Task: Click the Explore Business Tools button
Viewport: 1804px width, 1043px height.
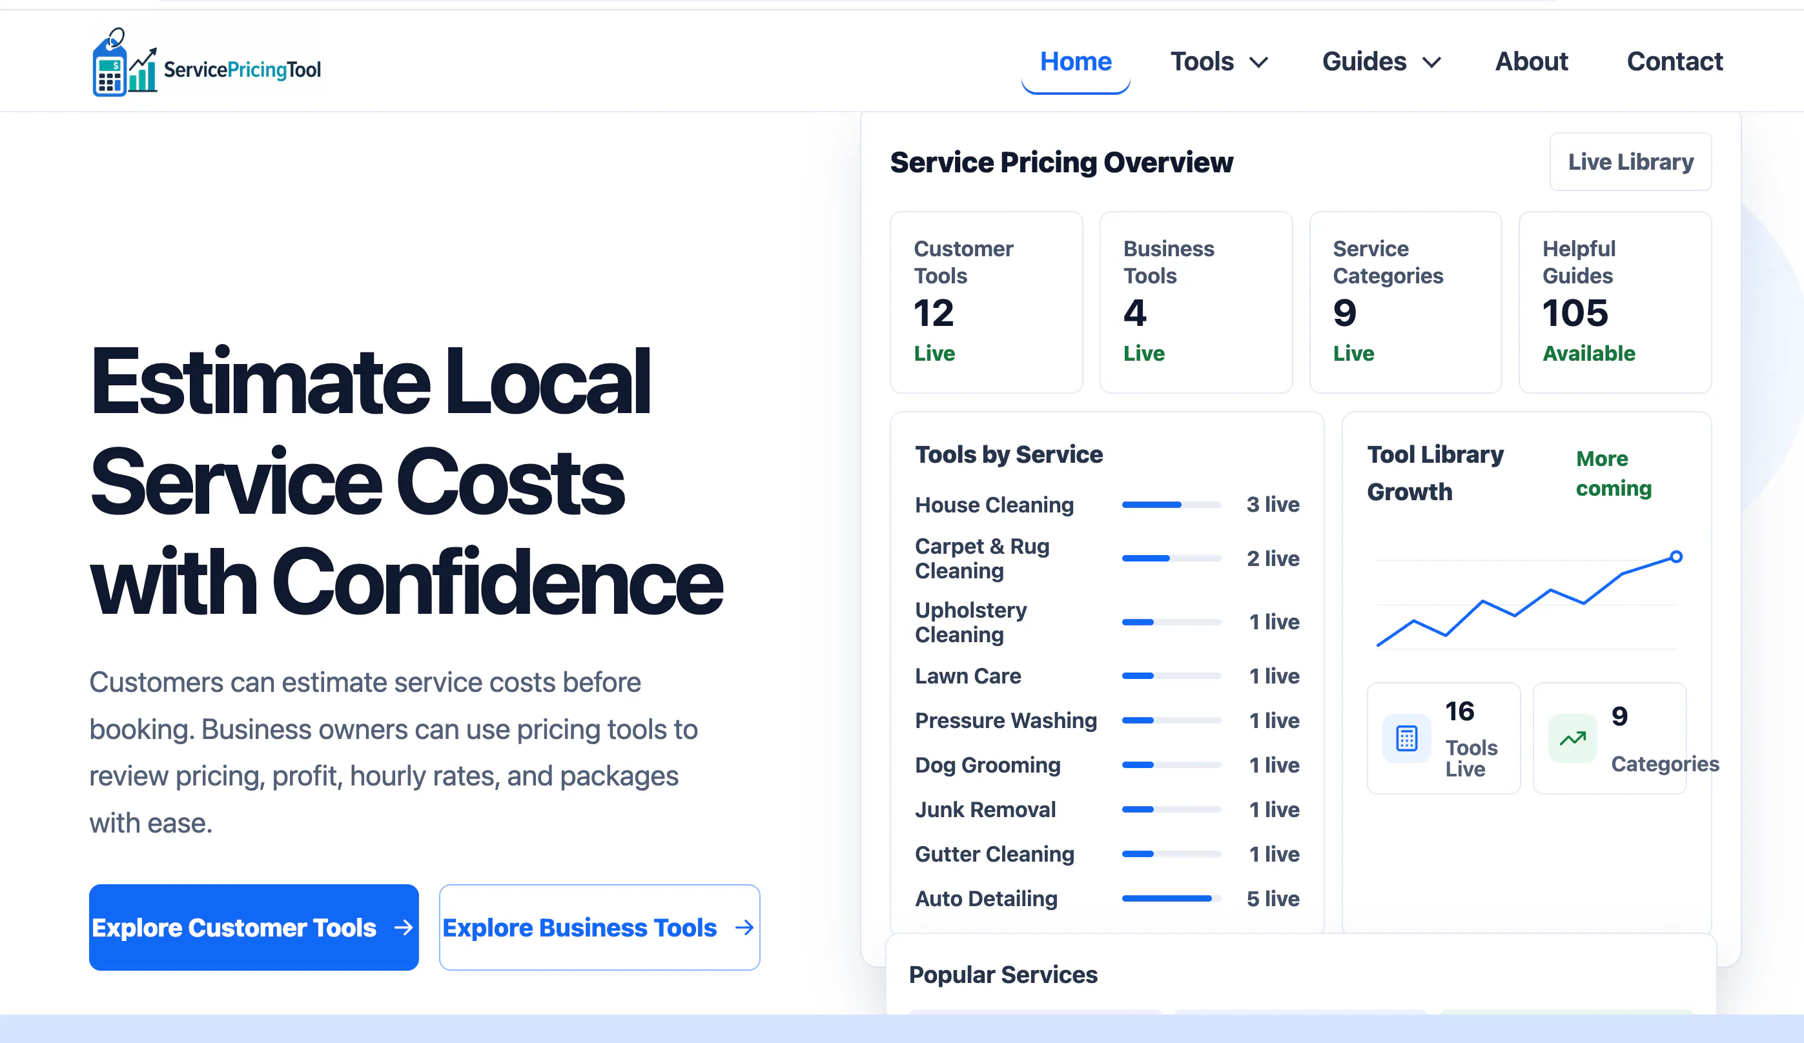Action: pyautogui.click(x=599, y=927)
